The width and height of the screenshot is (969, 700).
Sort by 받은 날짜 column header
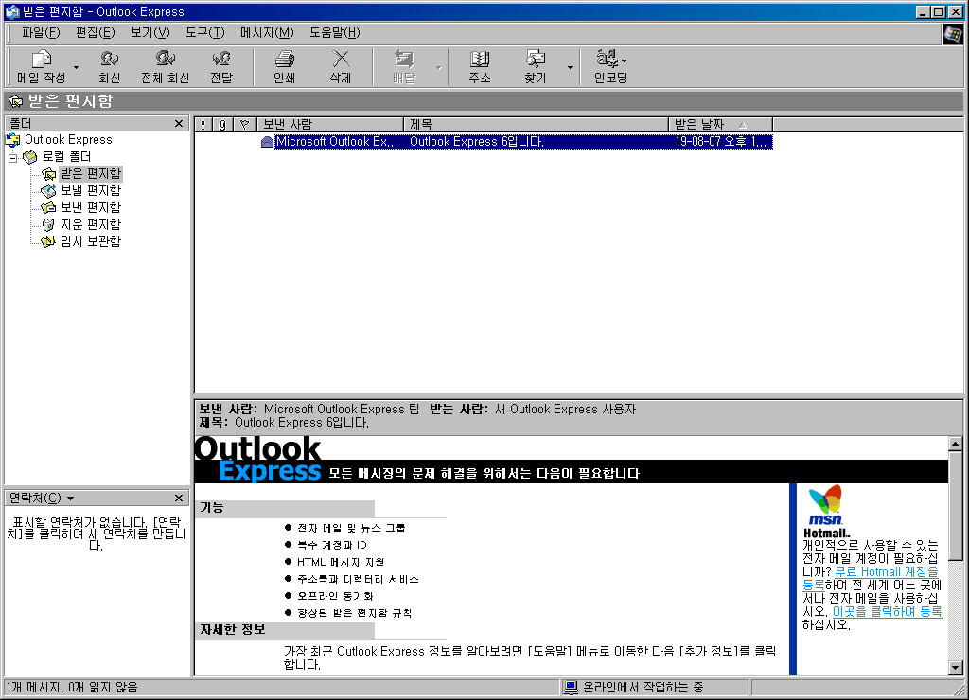point(720,125)
